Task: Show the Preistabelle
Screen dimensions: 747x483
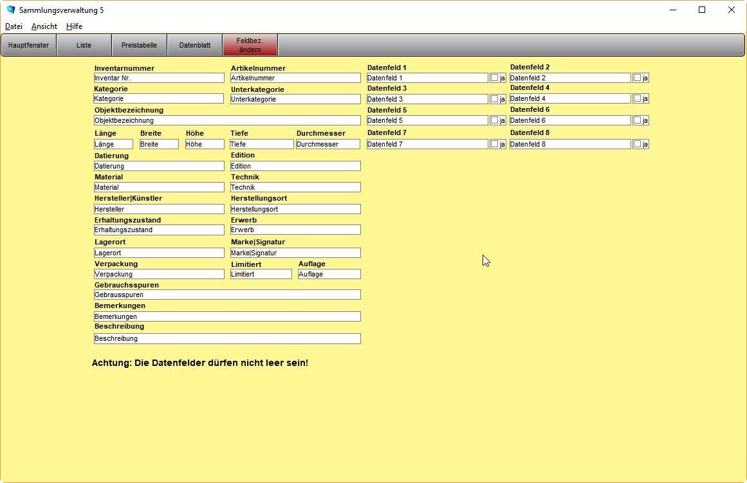Action: (x=139, y=45)
